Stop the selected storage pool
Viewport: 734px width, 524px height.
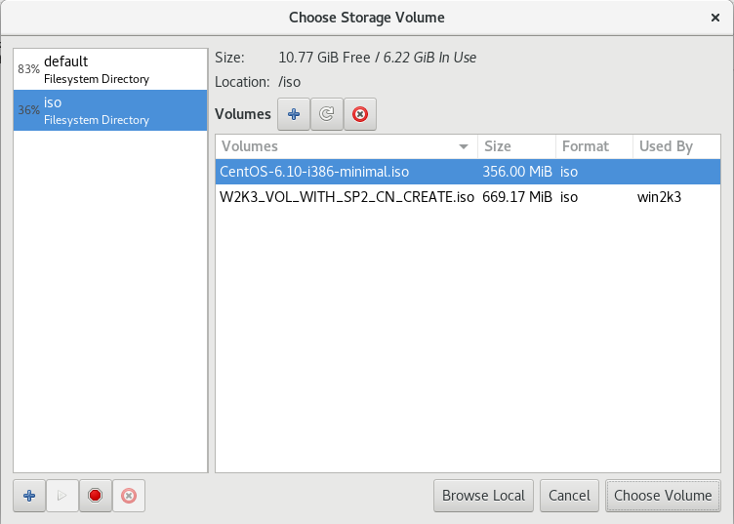[95, 496]
